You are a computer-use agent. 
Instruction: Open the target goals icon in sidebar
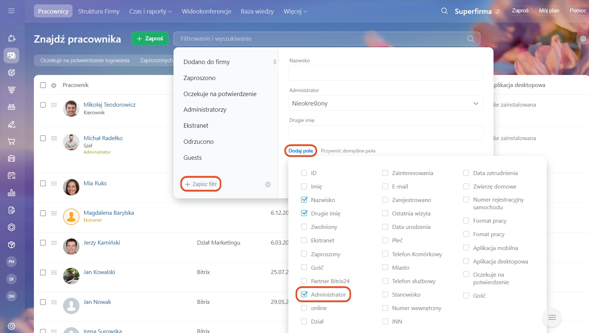click(x=12, y=72)
